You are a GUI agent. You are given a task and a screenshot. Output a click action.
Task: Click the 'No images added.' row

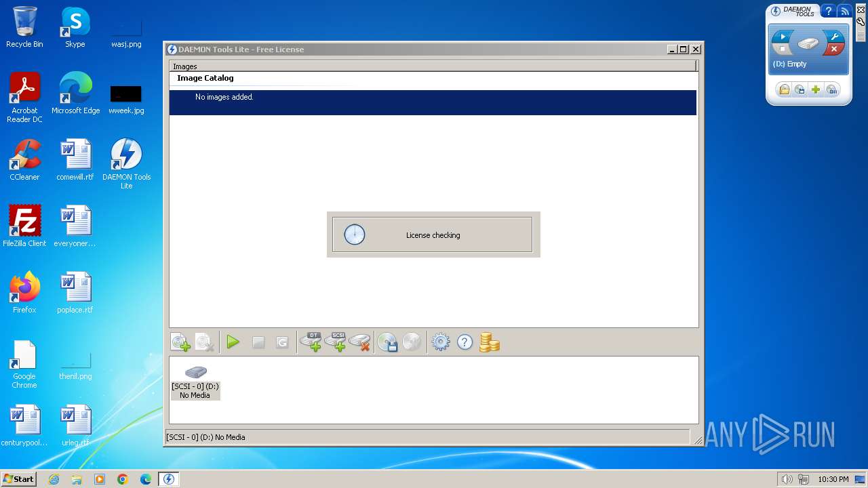tap(433, 102)
